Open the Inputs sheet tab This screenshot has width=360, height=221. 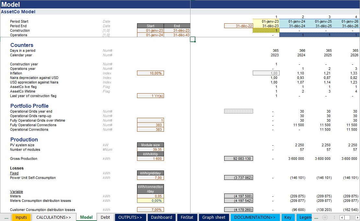21,217
